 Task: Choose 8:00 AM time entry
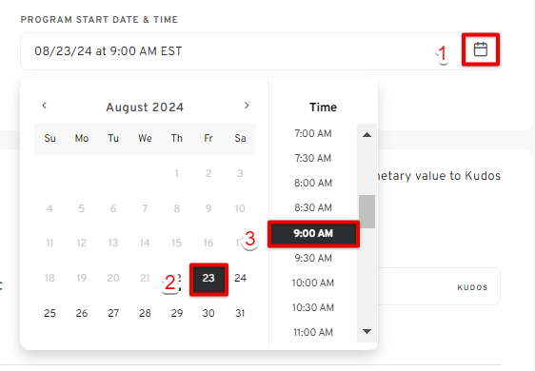point(313,183)
